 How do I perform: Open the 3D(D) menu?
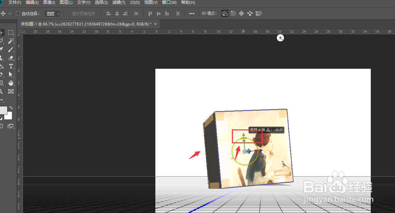(135, 3)
